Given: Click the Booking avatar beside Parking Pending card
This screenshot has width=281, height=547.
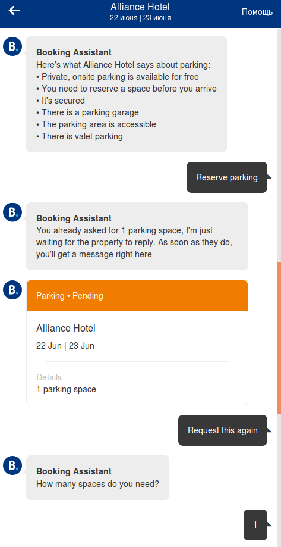Looking at the screenshot, I should 12,289.
